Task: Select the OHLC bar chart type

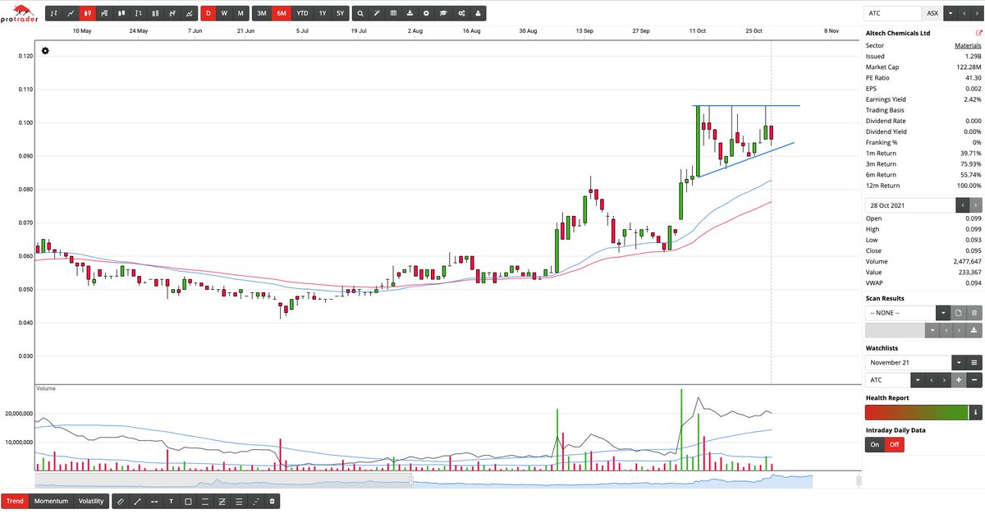Action: (54, 13)
